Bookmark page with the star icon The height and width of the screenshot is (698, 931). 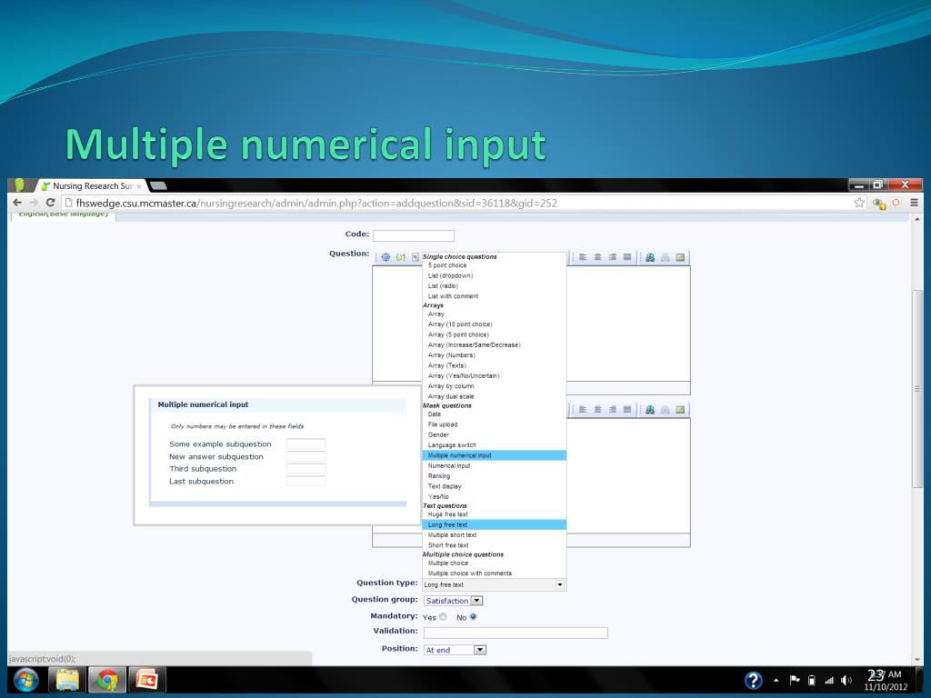[x=858, y=203]
